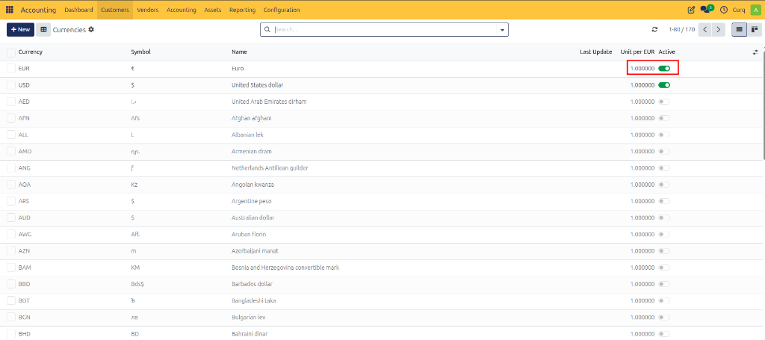
Task: Open the Vendors menu
Action: (x=148, y=10)
